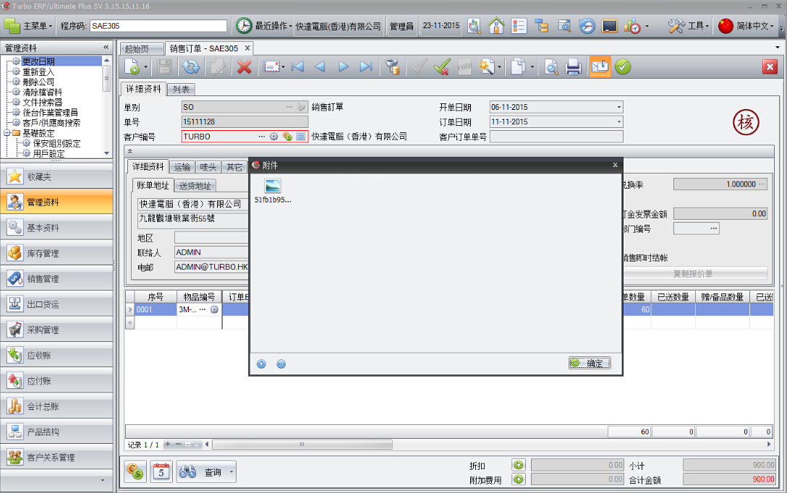The image size is (787, 493).
Task: Open 主菜单 main menu dropdown
Action: click(28, 25)
